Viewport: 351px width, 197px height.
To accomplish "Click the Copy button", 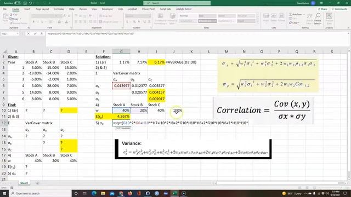I will click(14, 19).
